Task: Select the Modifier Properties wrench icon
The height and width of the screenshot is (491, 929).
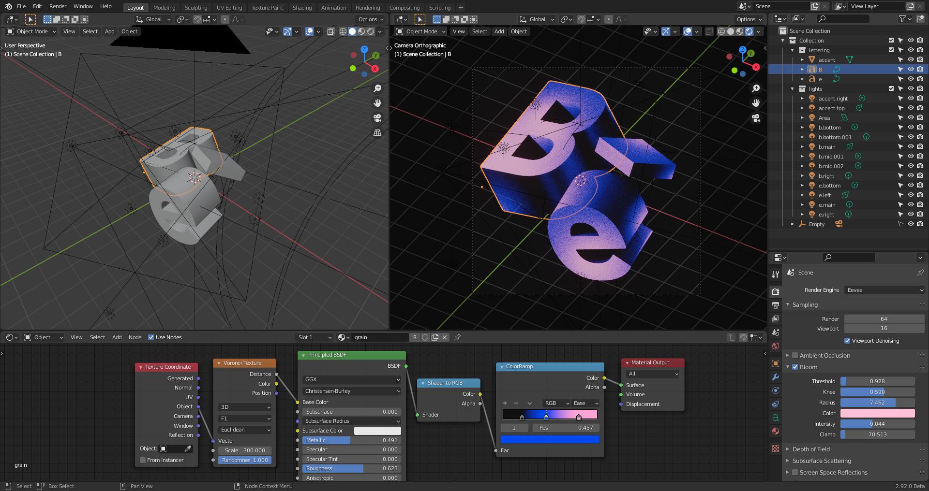Action: [x=776, y=377]
